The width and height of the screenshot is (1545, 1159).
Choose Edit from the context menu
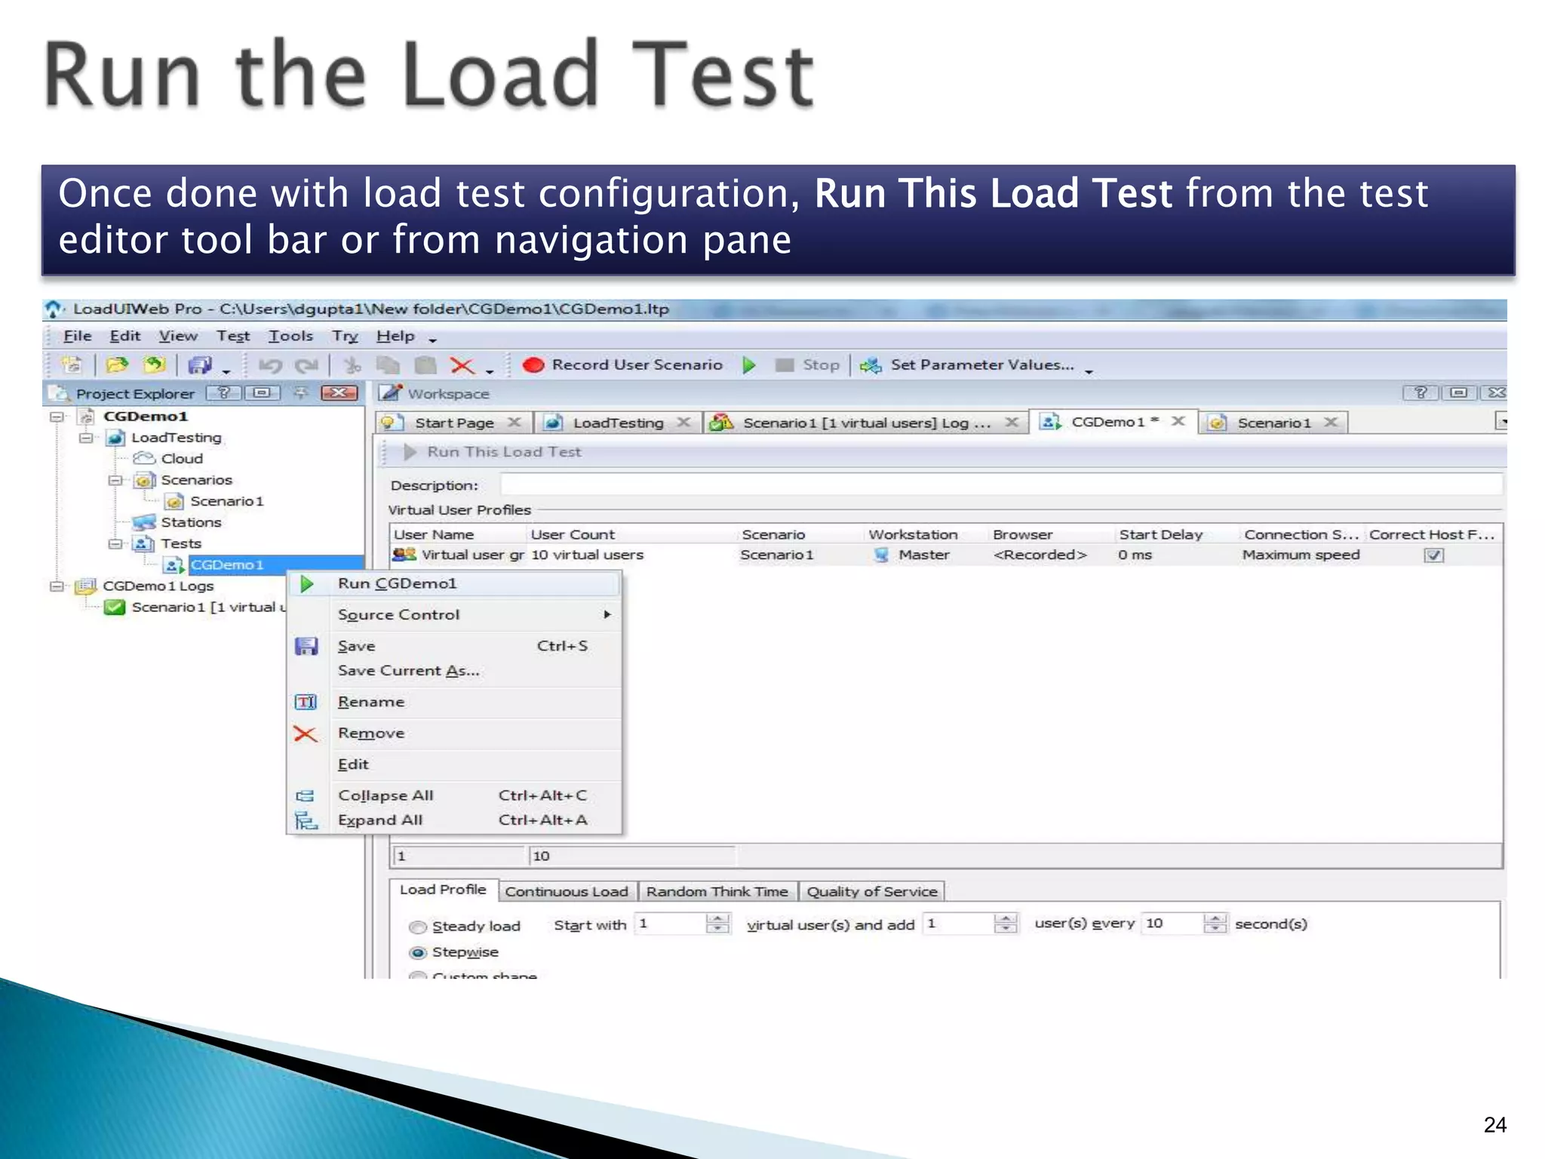point(353,764)
